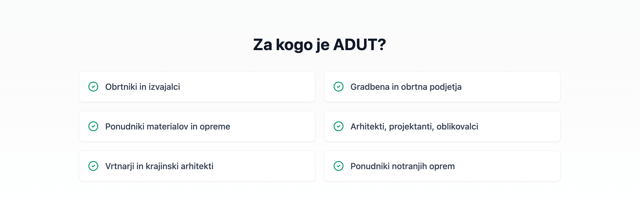The image size is (640, 215).
Task: Click the 'Vrtnarji in krajinski arhitekti' text
Action: point(159,166)
